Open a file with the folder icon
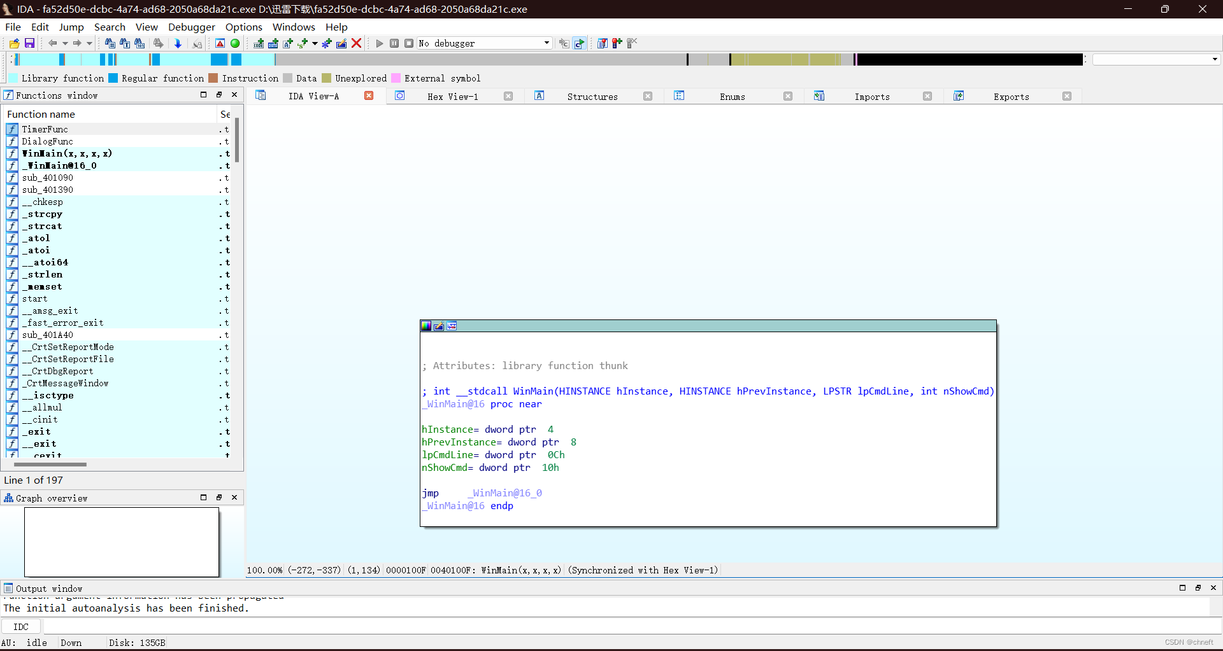Screen dimensions: 1223x651 tap(14, 43)
